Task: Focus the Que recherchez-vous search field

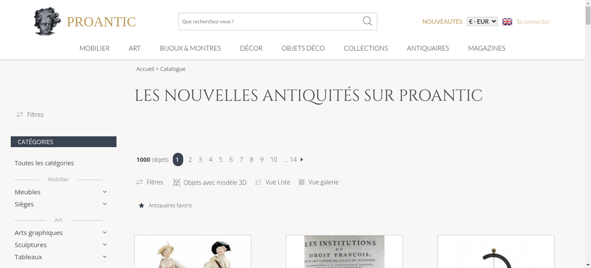Action: pyautogui.click(x=270, y=22)
